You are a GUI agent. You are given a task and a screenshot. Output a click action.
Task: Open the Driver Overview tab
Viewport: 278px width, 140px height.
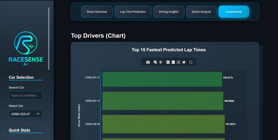[97, 12]
